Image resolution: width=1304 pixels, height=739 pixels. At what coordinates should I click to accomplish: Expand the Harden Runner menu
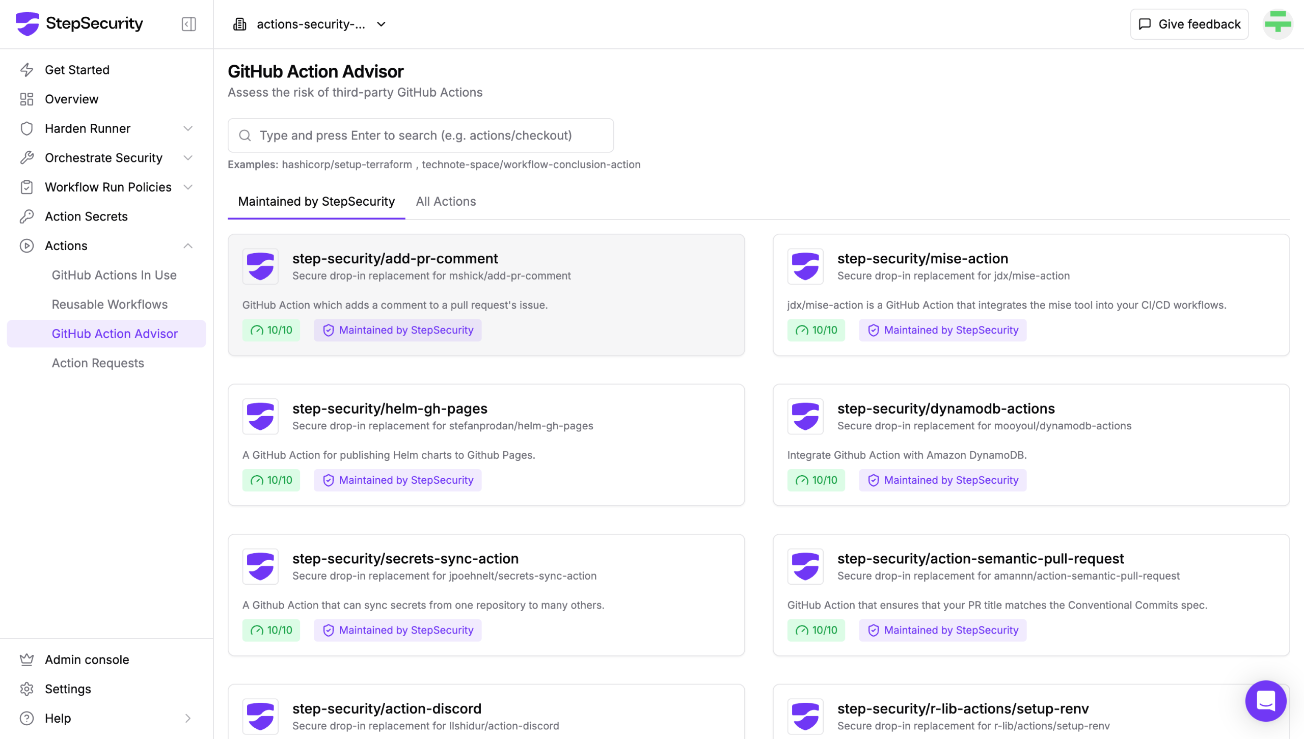[x=187, y=128]
